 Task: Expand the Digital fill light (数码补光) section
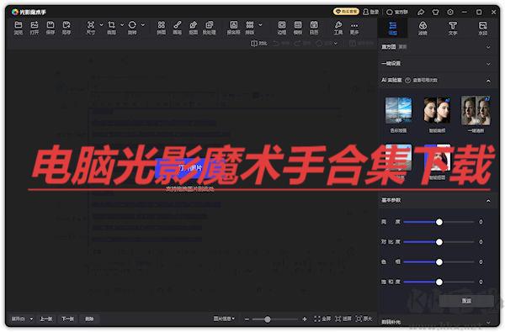tap(488, 322)
